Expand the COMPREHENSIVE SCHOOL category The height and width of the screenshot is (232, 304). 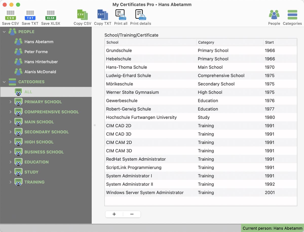[x=10, y=112]
